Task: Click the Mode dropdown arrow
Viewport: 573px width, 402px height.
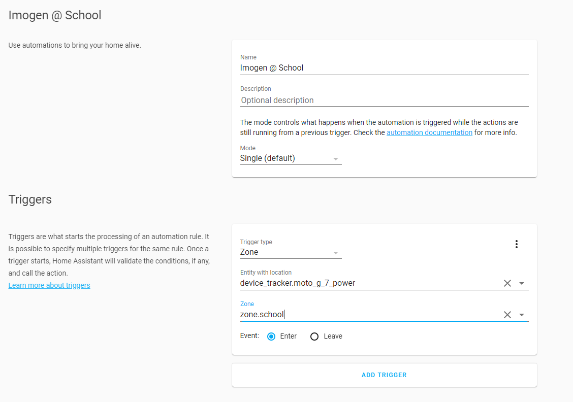Action: point(335,159)
